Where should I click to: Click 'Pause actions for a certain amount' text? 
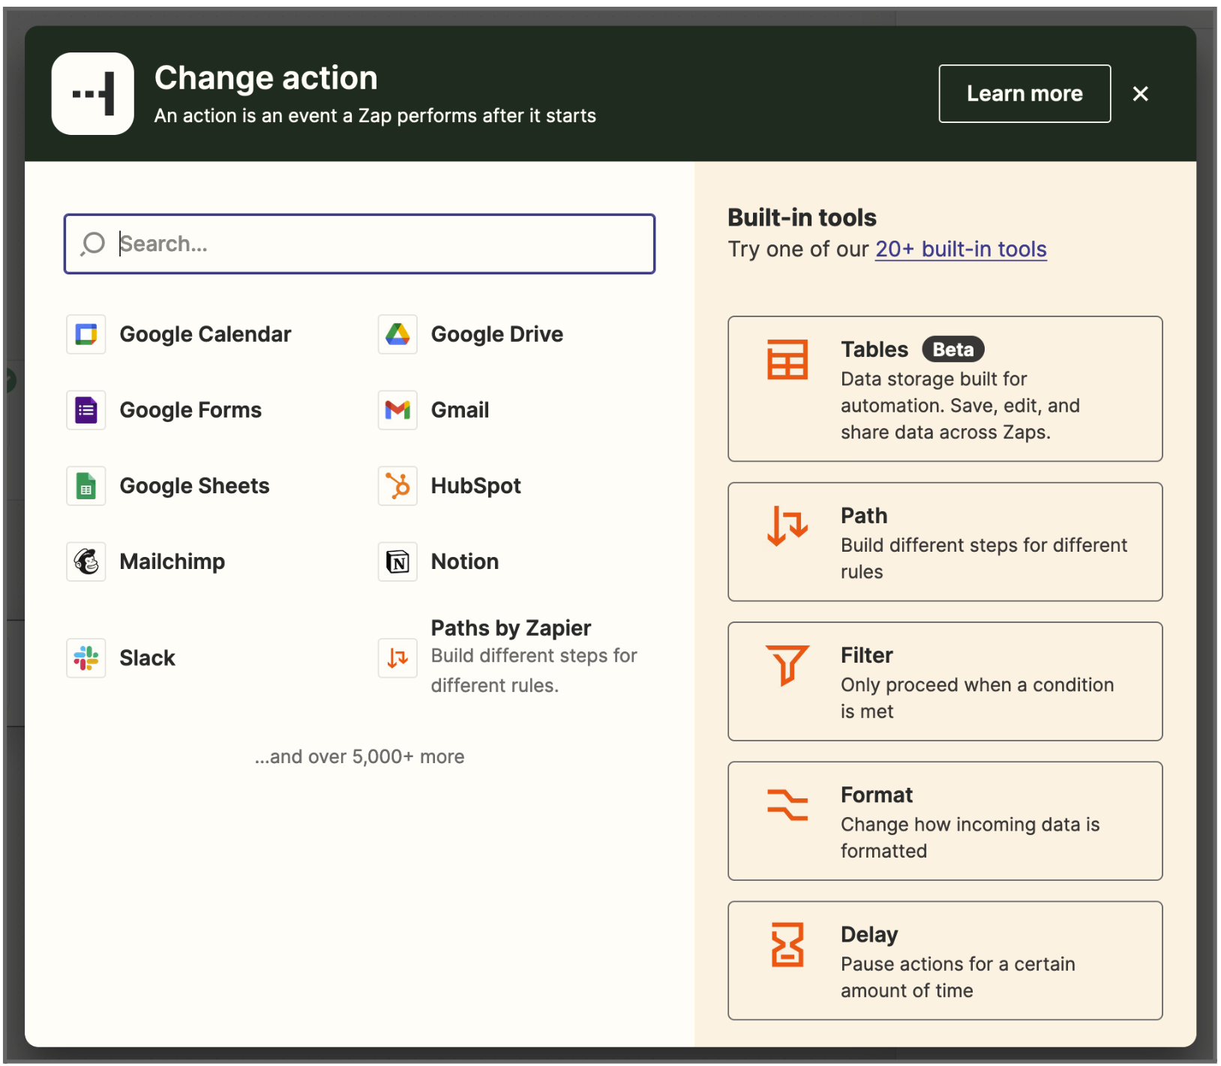(958, 978)
